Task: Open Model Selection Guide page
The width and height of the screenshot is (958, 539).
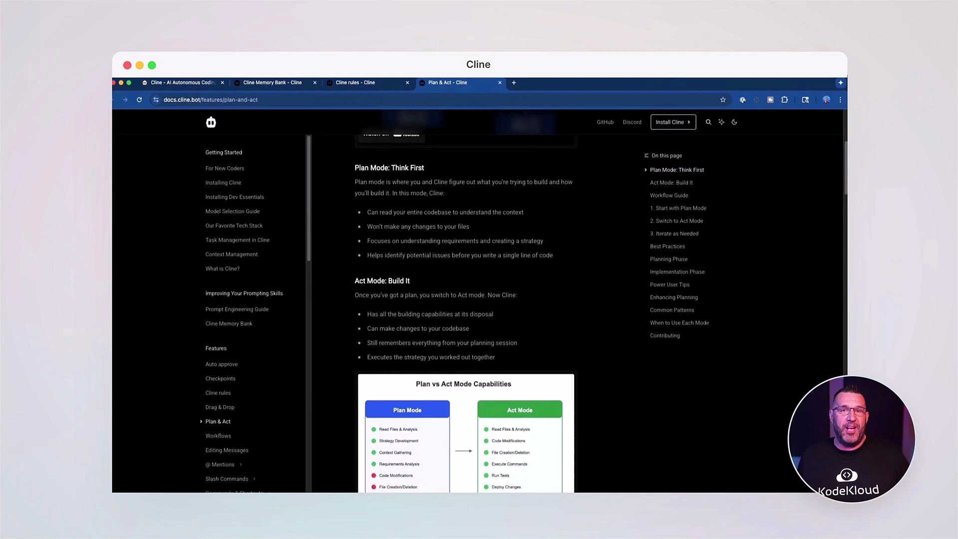Action: [x=233, y=212]
